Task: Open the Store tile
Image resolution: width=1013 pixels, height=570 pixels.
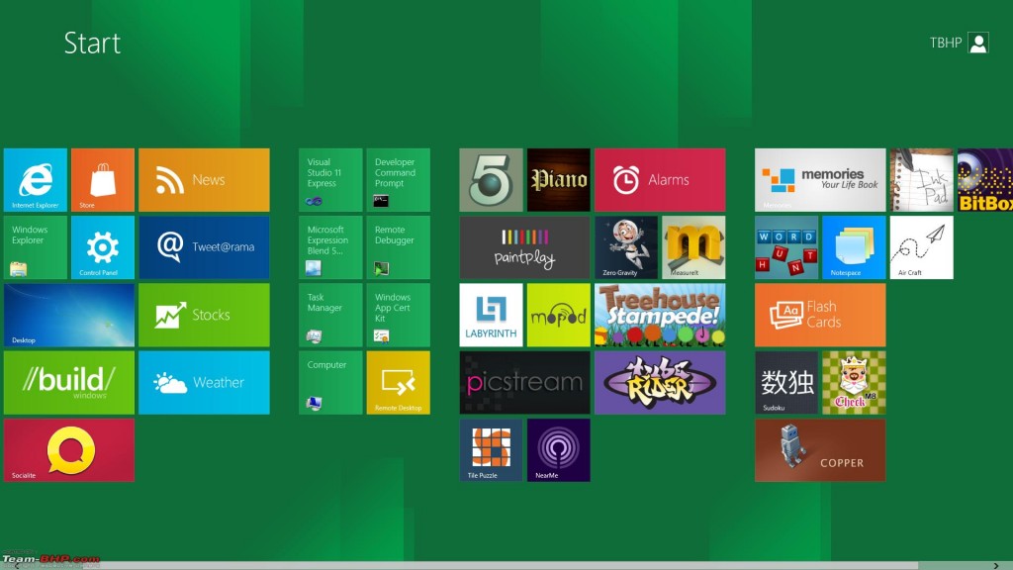Action: [x=103, y=180]
